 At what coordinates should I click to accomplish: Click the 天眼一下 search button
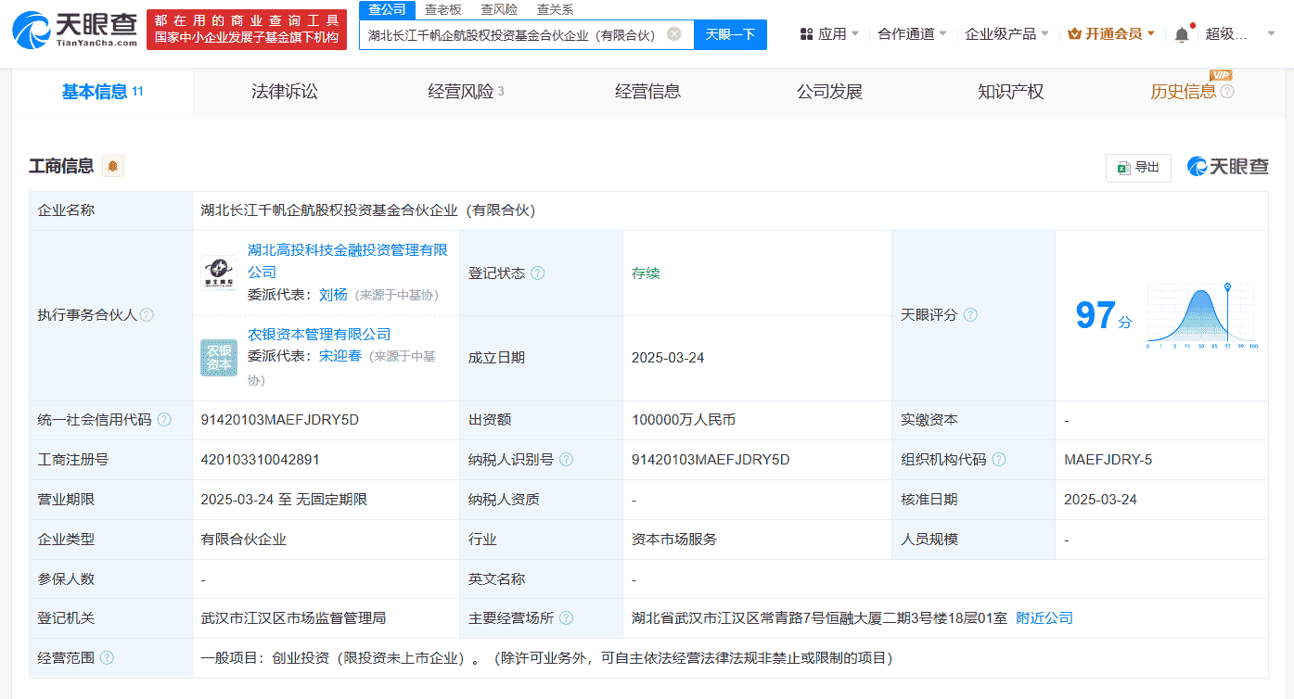(x=732, y=34)
